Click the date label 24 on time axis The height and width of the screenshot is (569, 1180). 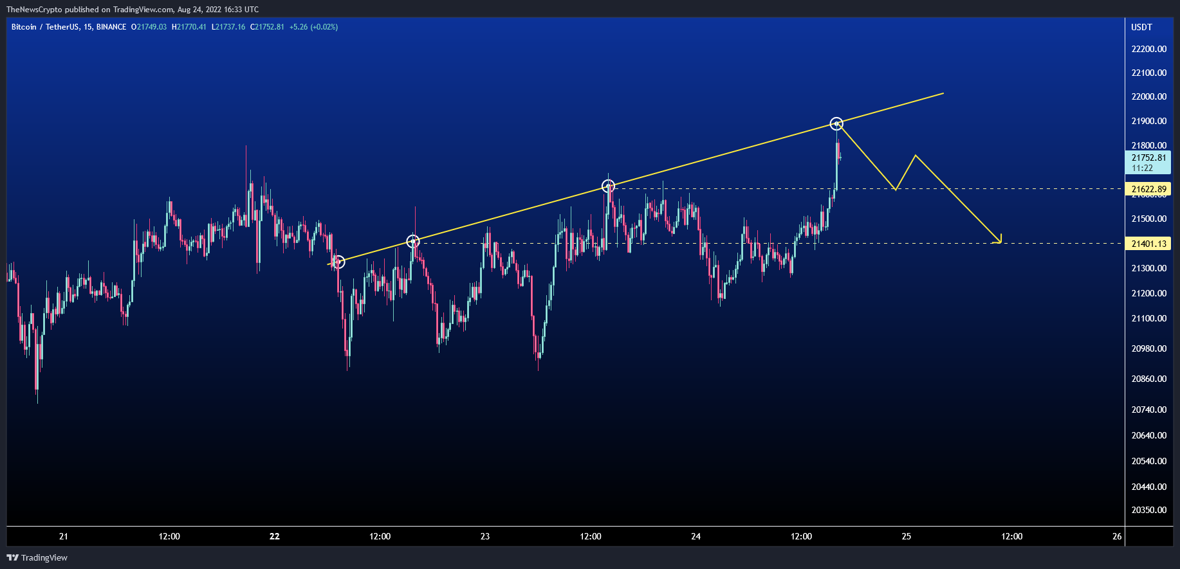696,536
